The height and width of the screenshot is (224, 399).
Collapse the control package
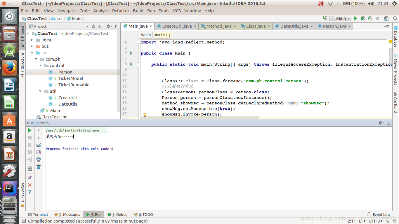(40, 66)
